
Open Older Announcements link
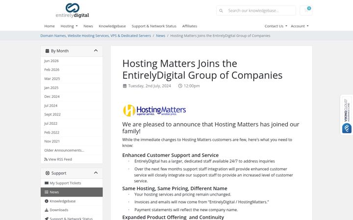72,151
